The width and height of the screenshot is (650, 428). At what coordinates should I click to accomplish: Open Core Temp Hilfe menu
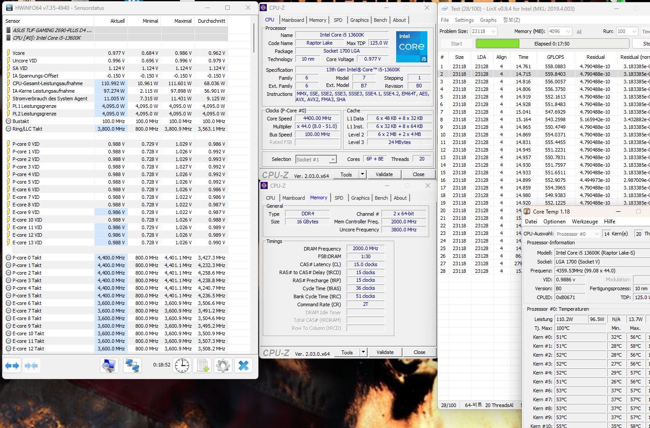coord(609,222)
